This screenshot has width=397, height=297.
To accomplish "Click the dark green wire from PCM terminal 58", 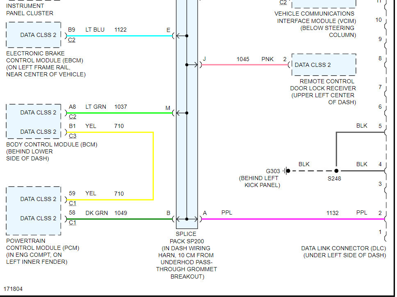I will [x=119, y=219].
